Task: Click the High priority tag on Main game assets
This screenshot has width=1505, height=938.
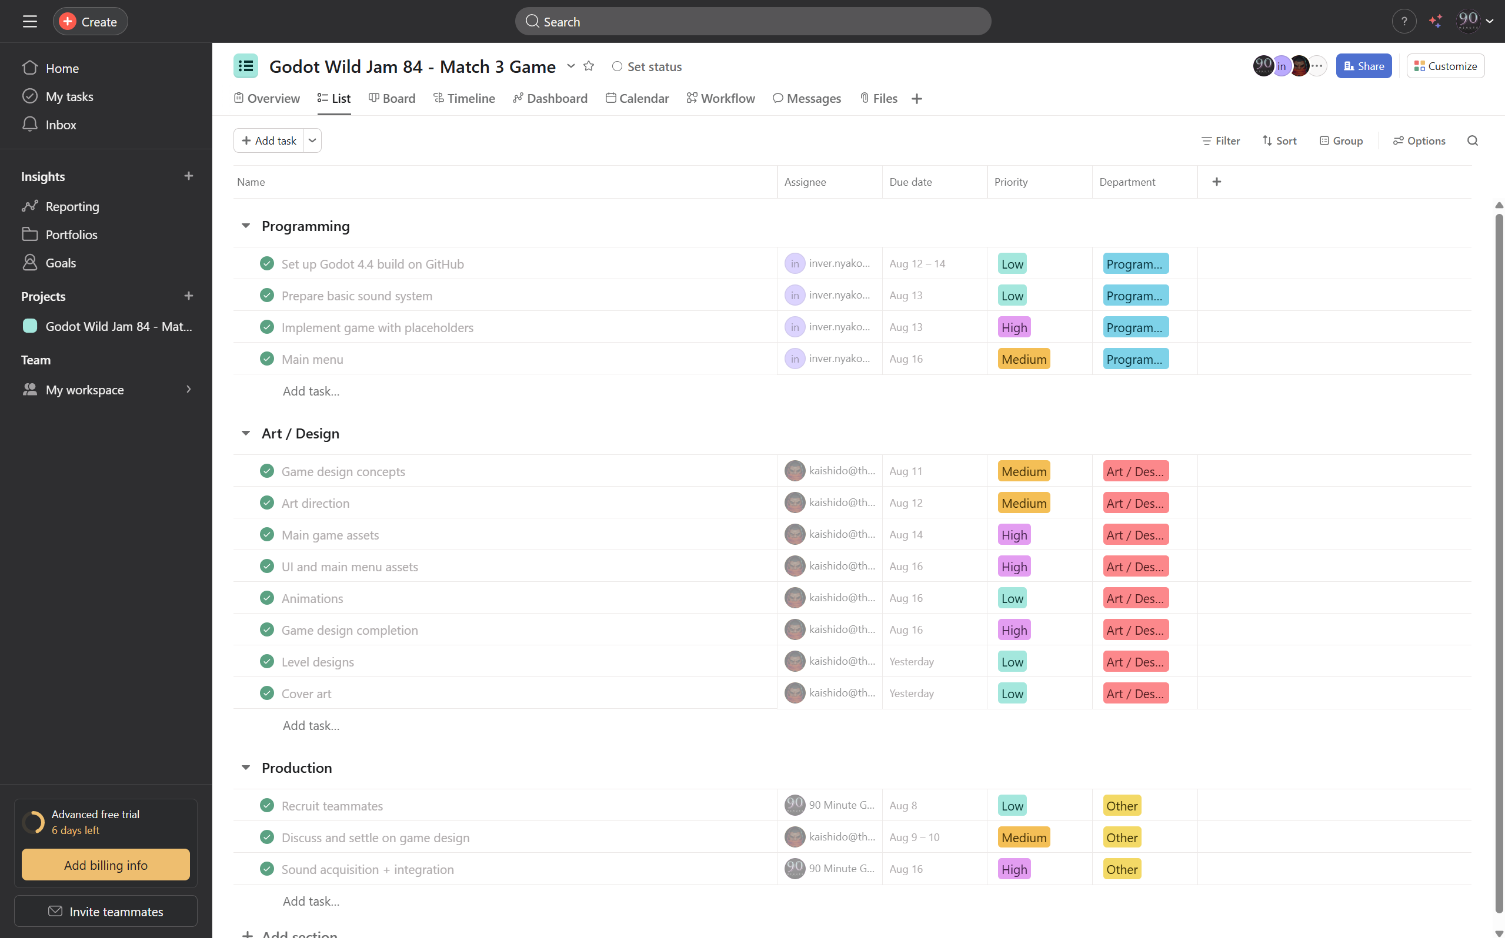Action: click(x=1014, y=535)
